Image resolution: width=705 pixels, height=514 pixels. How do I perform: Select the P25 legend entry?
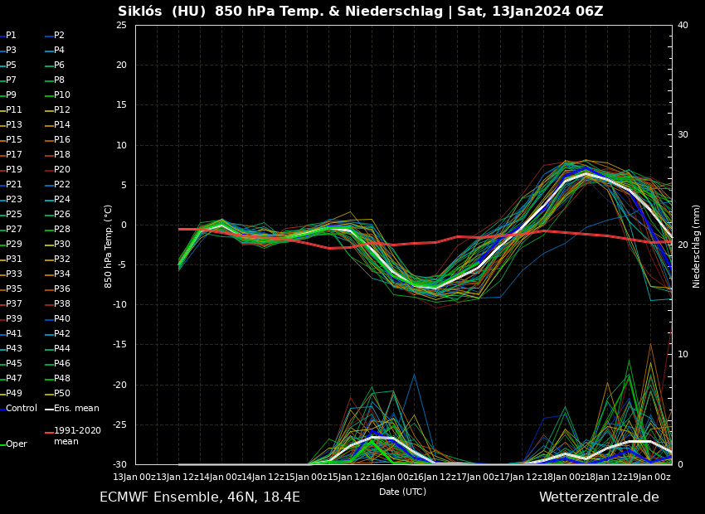click(x=14, y=215)
